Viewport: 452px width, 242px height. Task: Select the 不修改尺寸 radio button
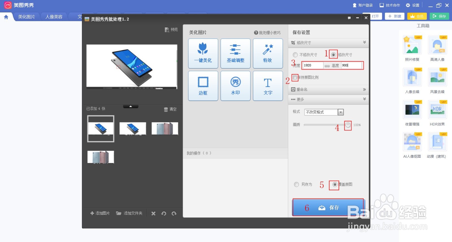pos(295,55)
